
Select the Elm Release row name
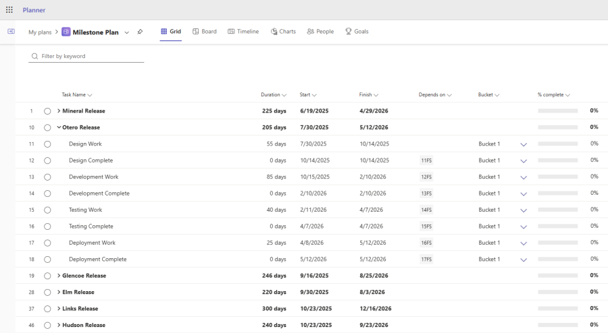(x=78, y=292)
